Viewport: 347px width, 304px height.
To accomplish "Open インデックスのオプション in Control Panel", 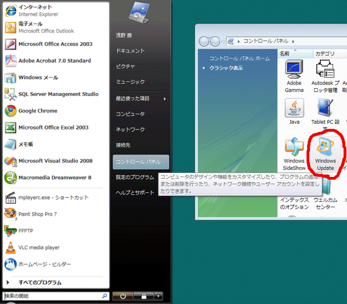I will (294, 203).
